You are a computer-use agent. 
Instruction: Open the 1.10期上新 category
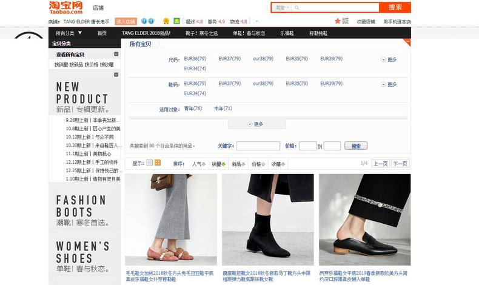pyautogui.click(x=93, y=179)
